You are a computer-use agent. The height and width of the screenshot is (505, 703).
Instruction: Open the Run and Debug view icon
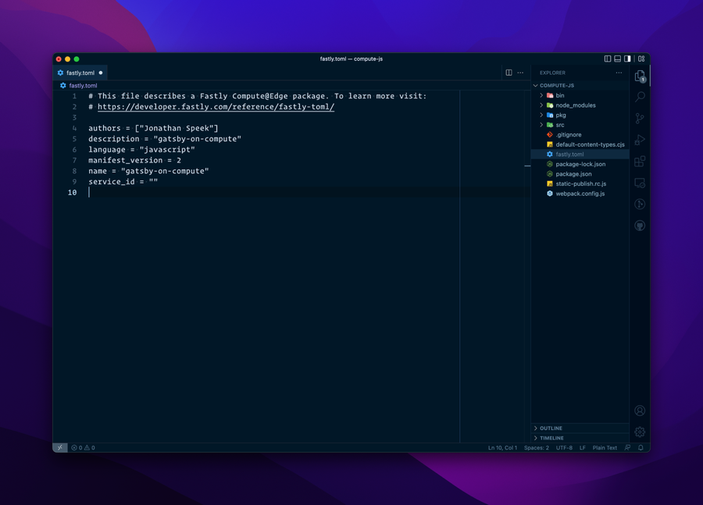(x=640, y=140)
